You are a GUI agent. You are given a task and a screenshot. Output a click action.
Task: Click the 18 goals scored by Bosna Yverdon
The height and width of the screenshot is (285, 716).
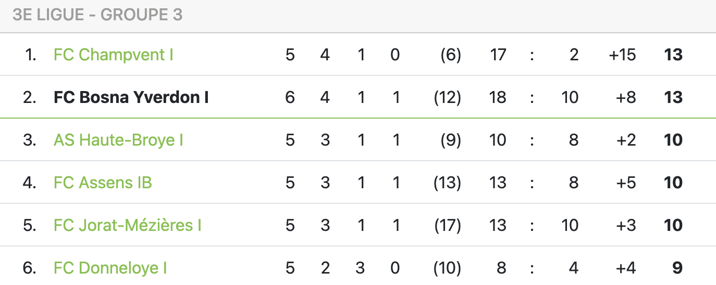click(498, 97)
